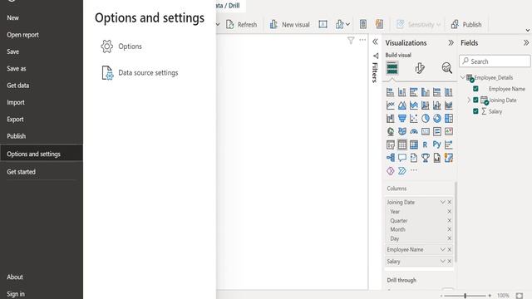Viewport: 532px width, 299px height.
Task: Click the filter funnel icon on the canvas visual
Action: click(x=351, y=41)
